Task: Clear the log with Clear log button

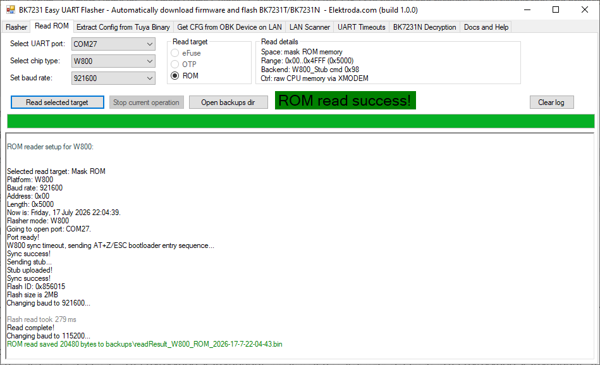Action: point(551,102)
